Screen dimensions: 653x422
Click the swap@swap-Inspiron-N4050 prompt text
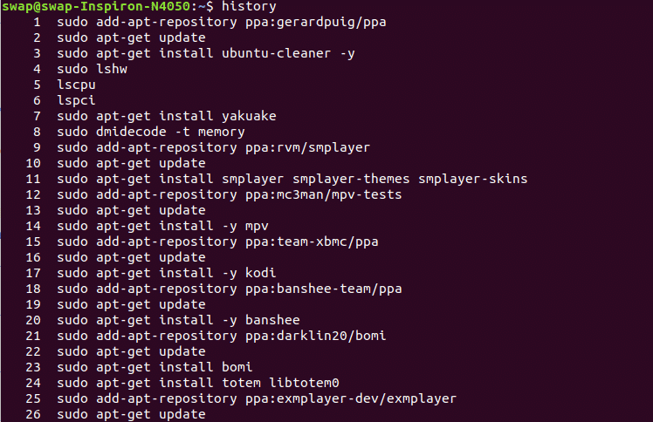[96, 6]
